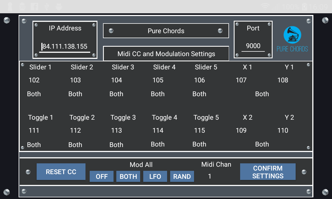Image resolution: width=332 pixels, height=199 pixels.
Task: Click CONFIRM SETTINGS button
Action: (x=268, y=172)
